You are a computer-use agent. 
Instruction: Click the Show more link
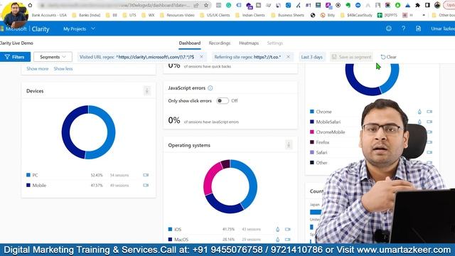[x=38, y=69]
